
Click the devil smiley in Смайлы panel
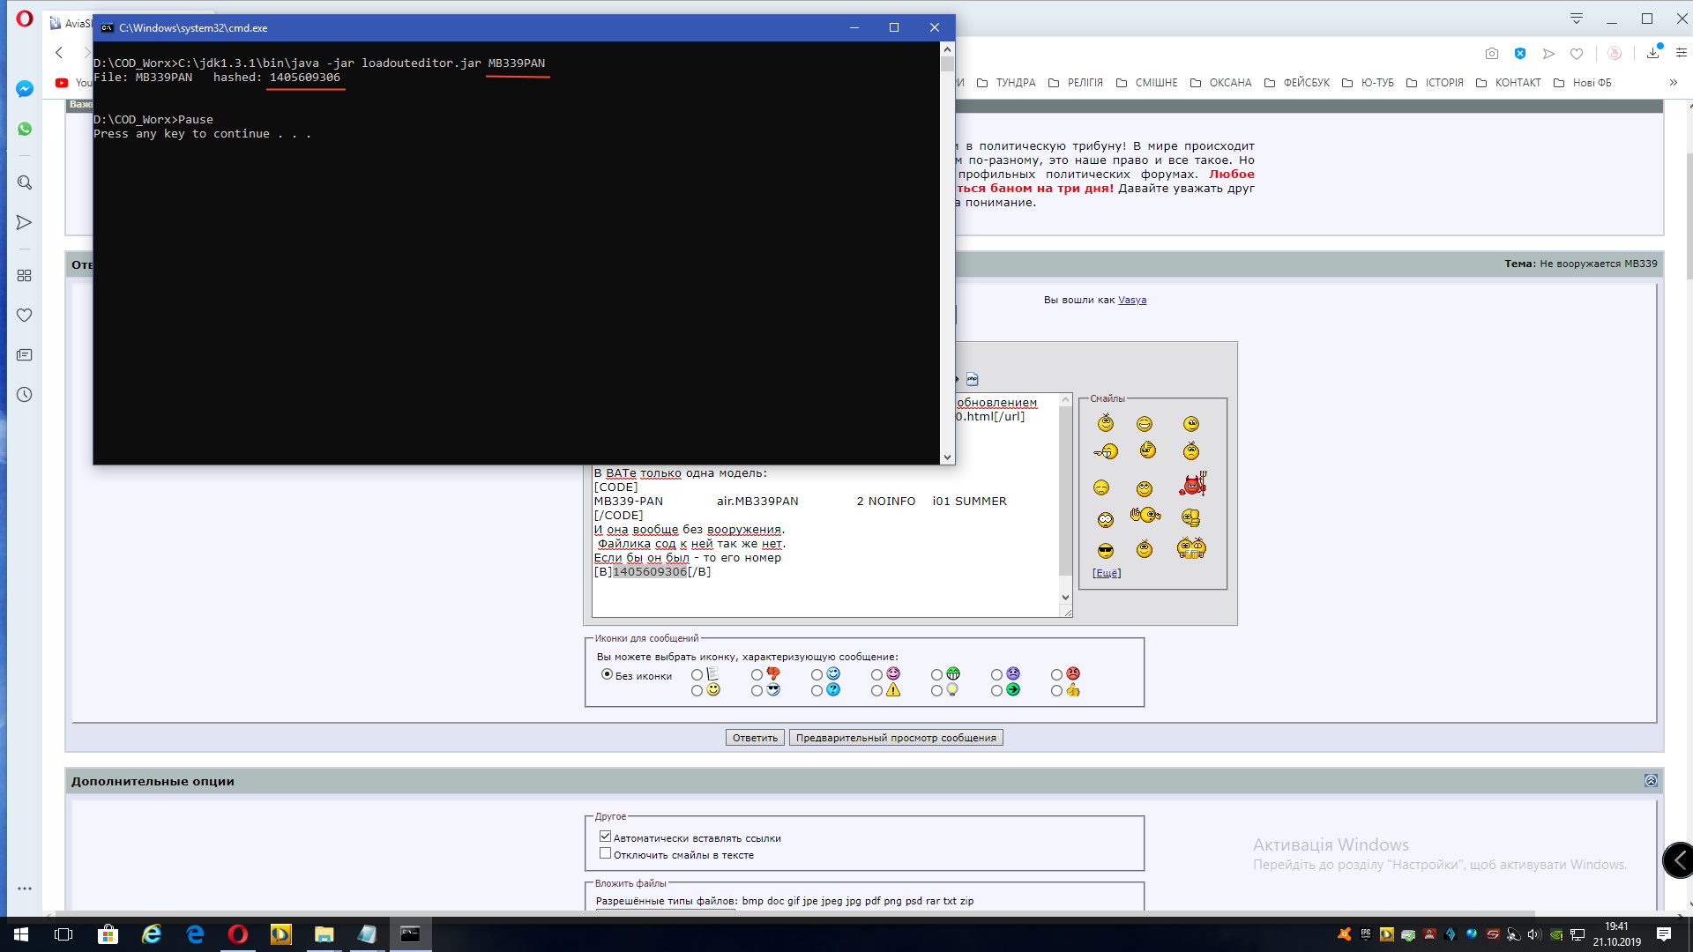1191,485
